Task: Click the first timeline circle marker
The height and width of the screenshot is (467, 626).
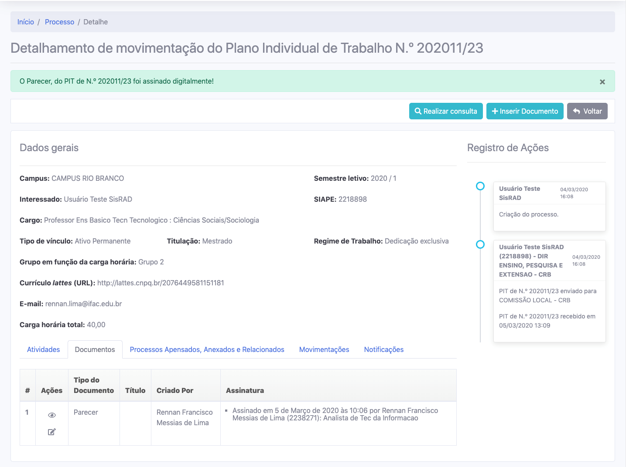Action: (480, 186)
